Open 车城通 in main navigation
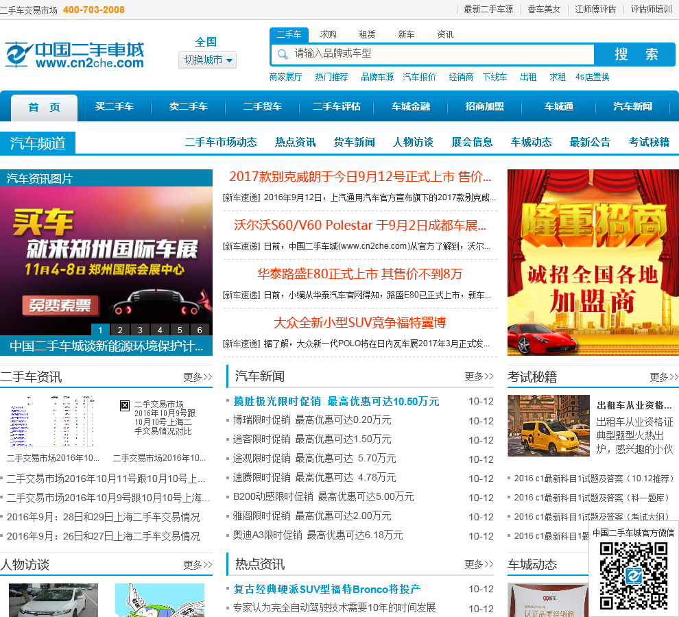 [x=558, y=106]
